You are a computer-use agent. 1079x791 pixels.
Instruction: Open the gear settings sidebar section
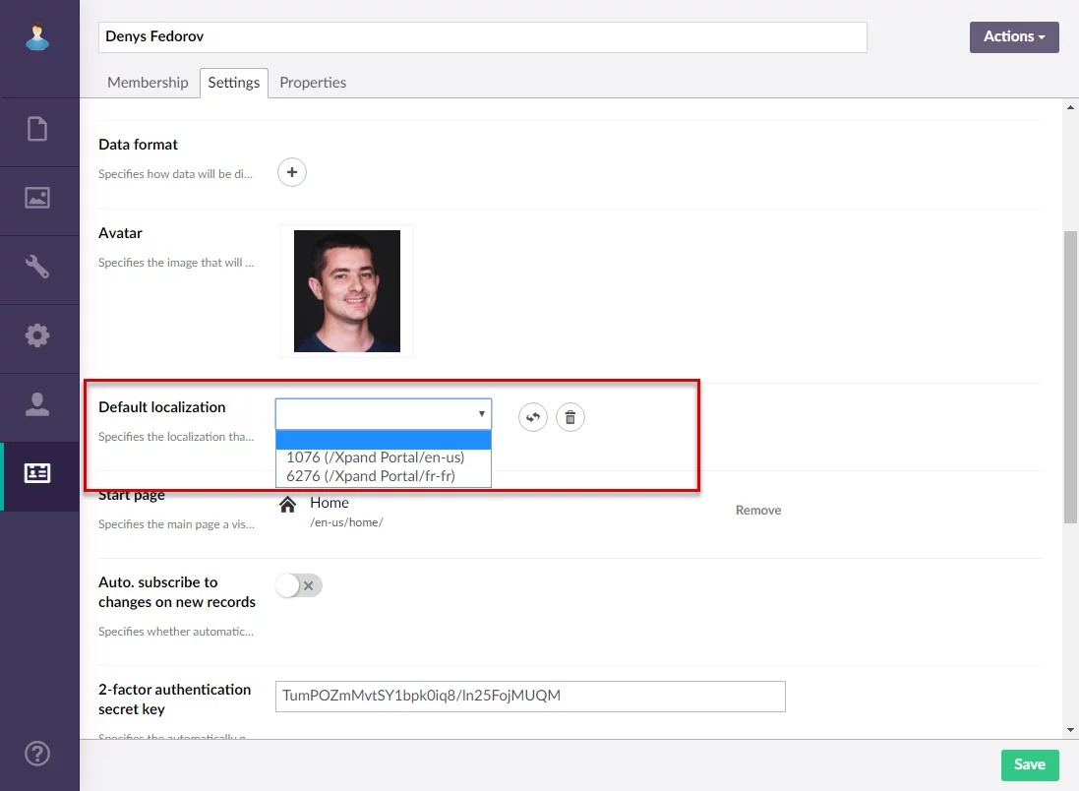tap(37, 335)
